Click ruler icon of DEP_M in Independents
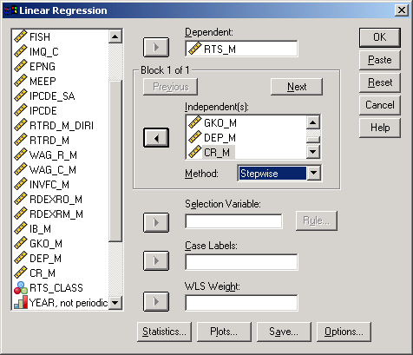Viewport: 413px width, 355px height. coord(194,137)
